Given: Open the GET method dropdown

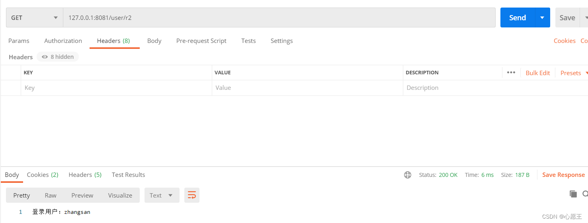Looking at the screenshot, I should 35,17.
